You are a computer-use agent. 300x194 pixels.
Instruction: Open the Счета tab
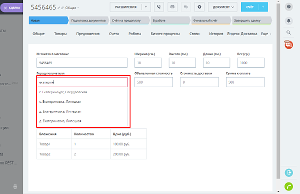pyautogui.click(x=114, y=34)
